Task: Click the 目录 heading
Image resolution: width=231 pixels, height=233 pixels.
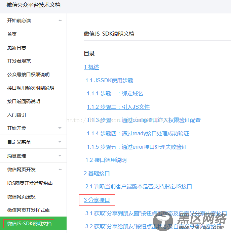Action: [x=89, y=53]
